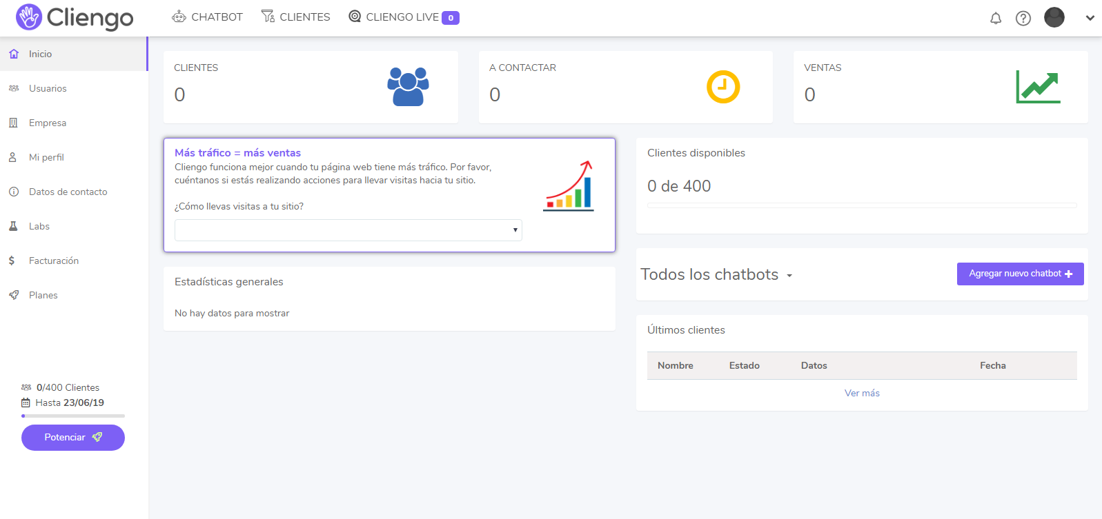Click the green chart icon in VENTAS card

[1038, 87]
